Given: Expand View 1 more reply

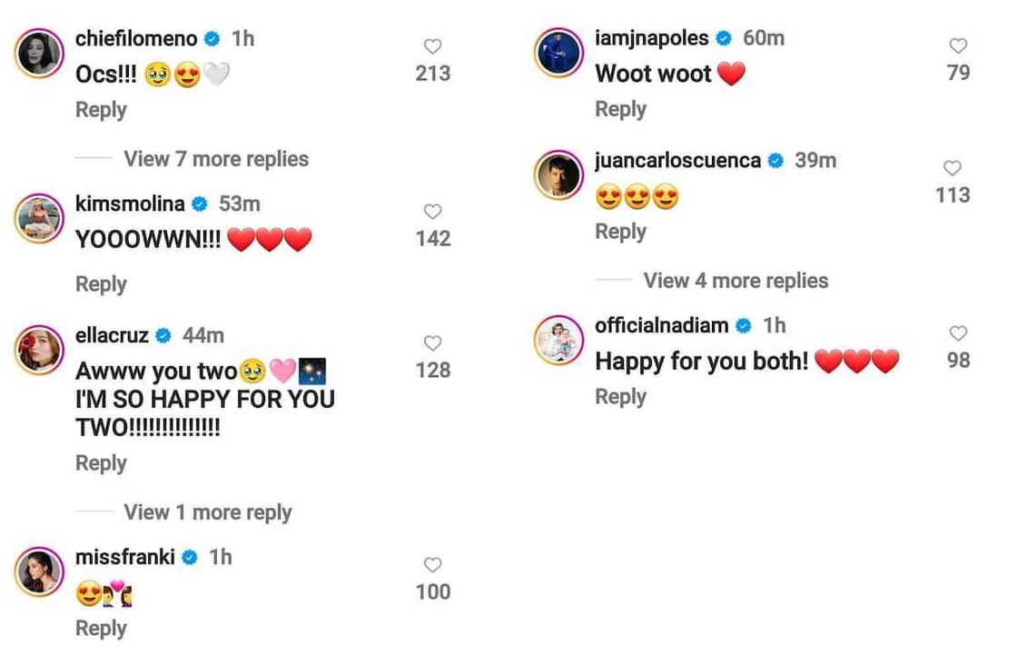Looking at the screenshot, I should pyautogui.click(x=207, y=512).
